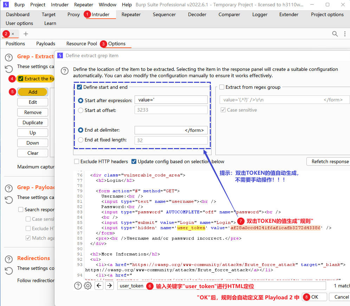350x306 pixels.
Task: Add a new Intruder attack tab with plus
Action: [26, 34]
